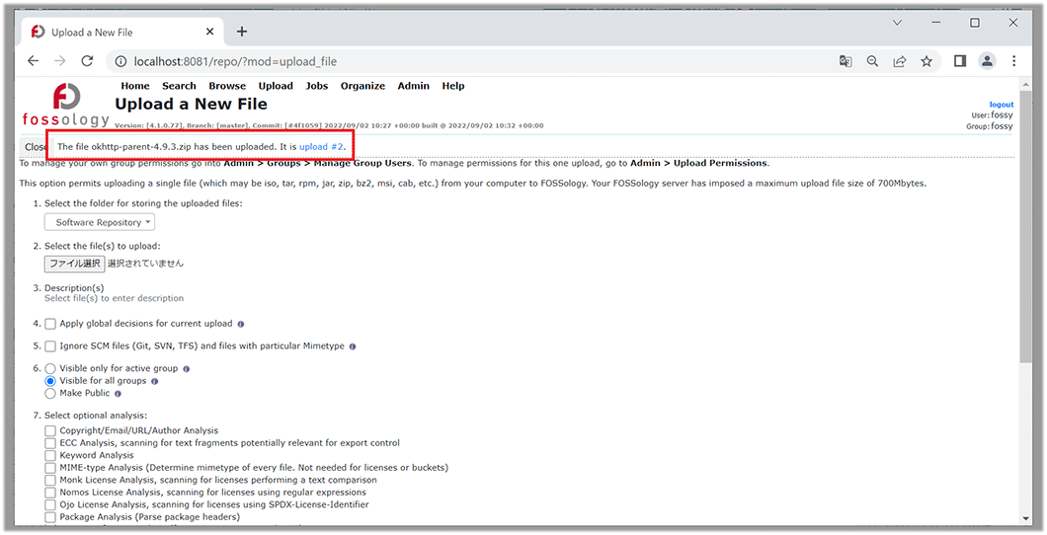Open the browser side panel icon

(959, 61)
